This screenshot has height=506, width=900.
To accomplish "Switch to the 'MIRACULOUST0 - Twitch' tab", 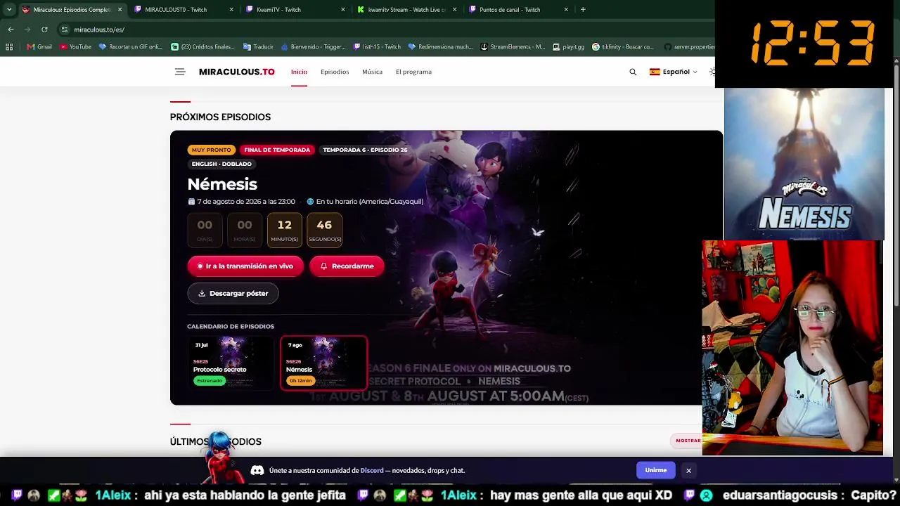I will click(184, 10).
